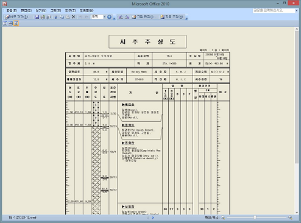Click the print icon in toolbar
This screenshot has height=223, width=301.
(43, 17)
